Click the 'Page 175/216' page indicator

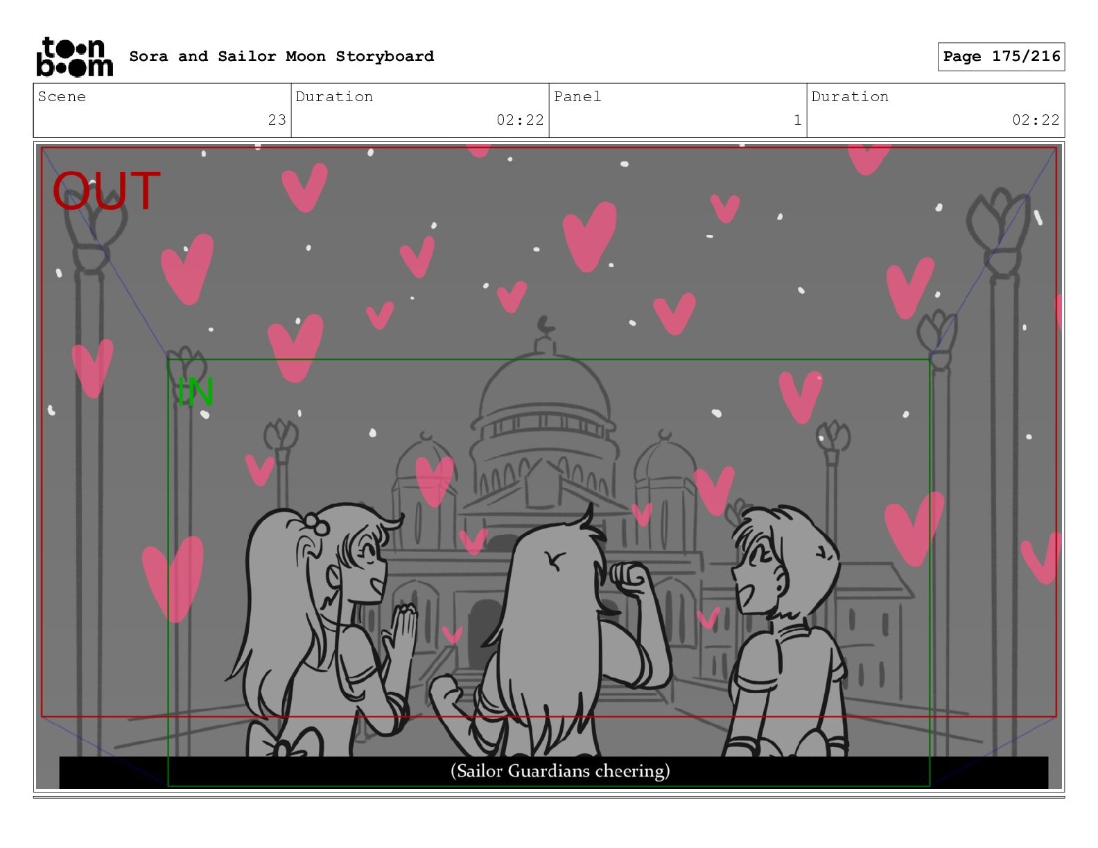click(x=1002, y=56)
